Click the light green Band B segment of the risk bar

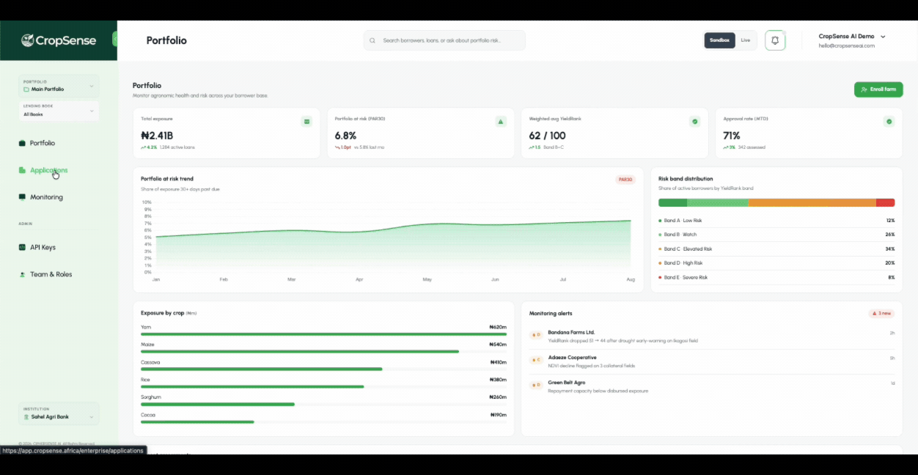[x=718, y=203]
